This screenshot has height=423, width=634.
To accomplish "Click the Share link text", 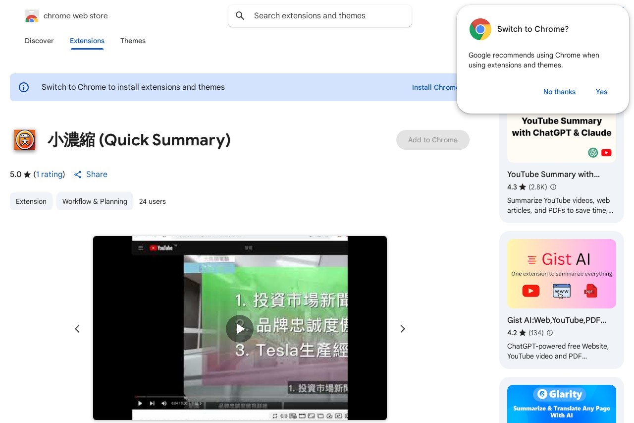I will coord(97,175).
